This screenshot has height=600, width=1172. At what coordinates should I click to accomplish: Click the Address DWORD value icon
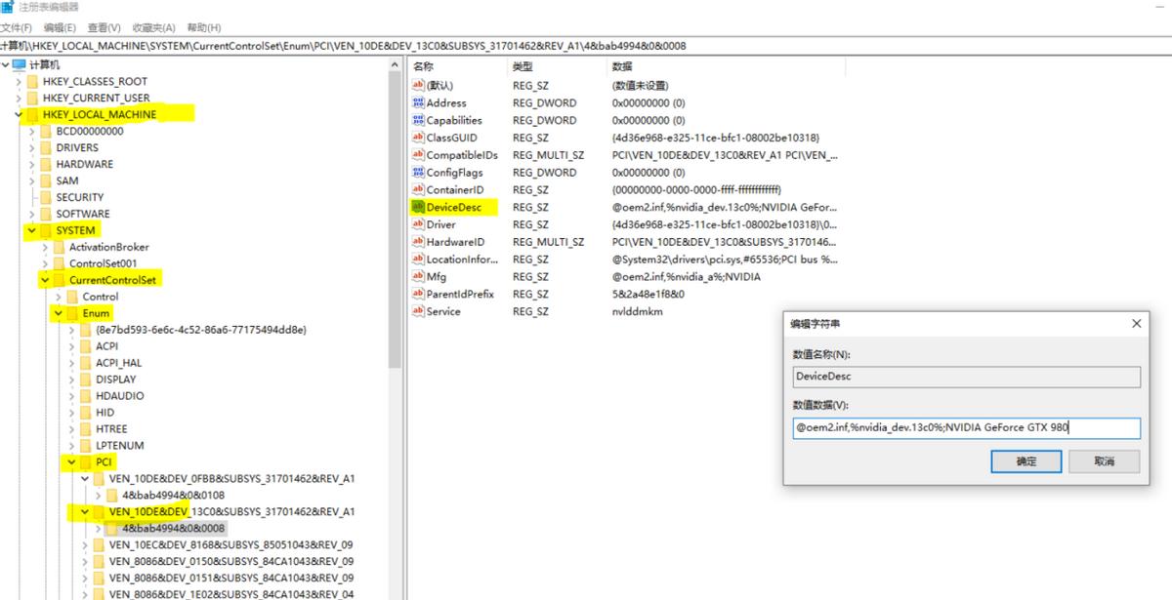coord(419,103)
